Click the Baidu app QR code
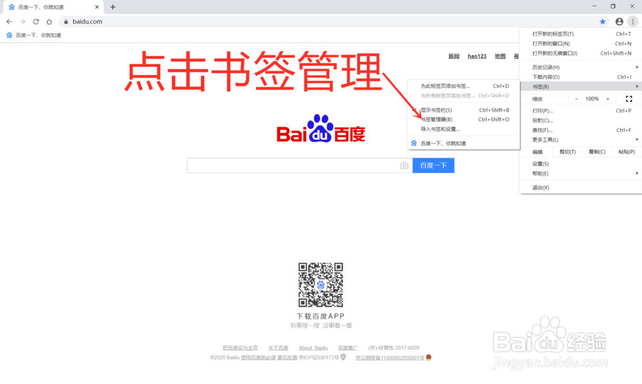This screenshot has height=384, width=642. coord(320,285)
